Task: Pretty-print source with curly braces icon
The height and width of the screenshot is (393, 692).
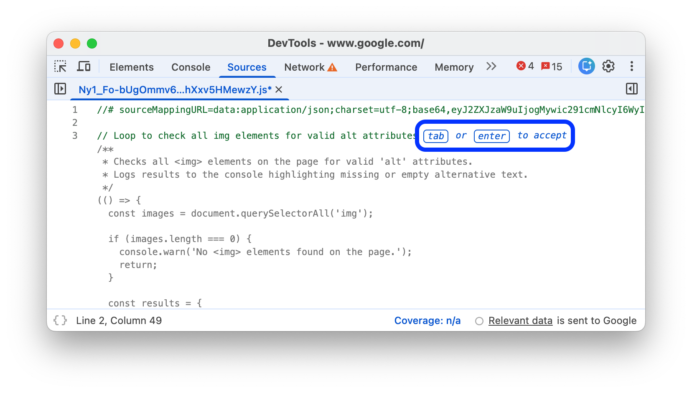Action: [60, 320]
